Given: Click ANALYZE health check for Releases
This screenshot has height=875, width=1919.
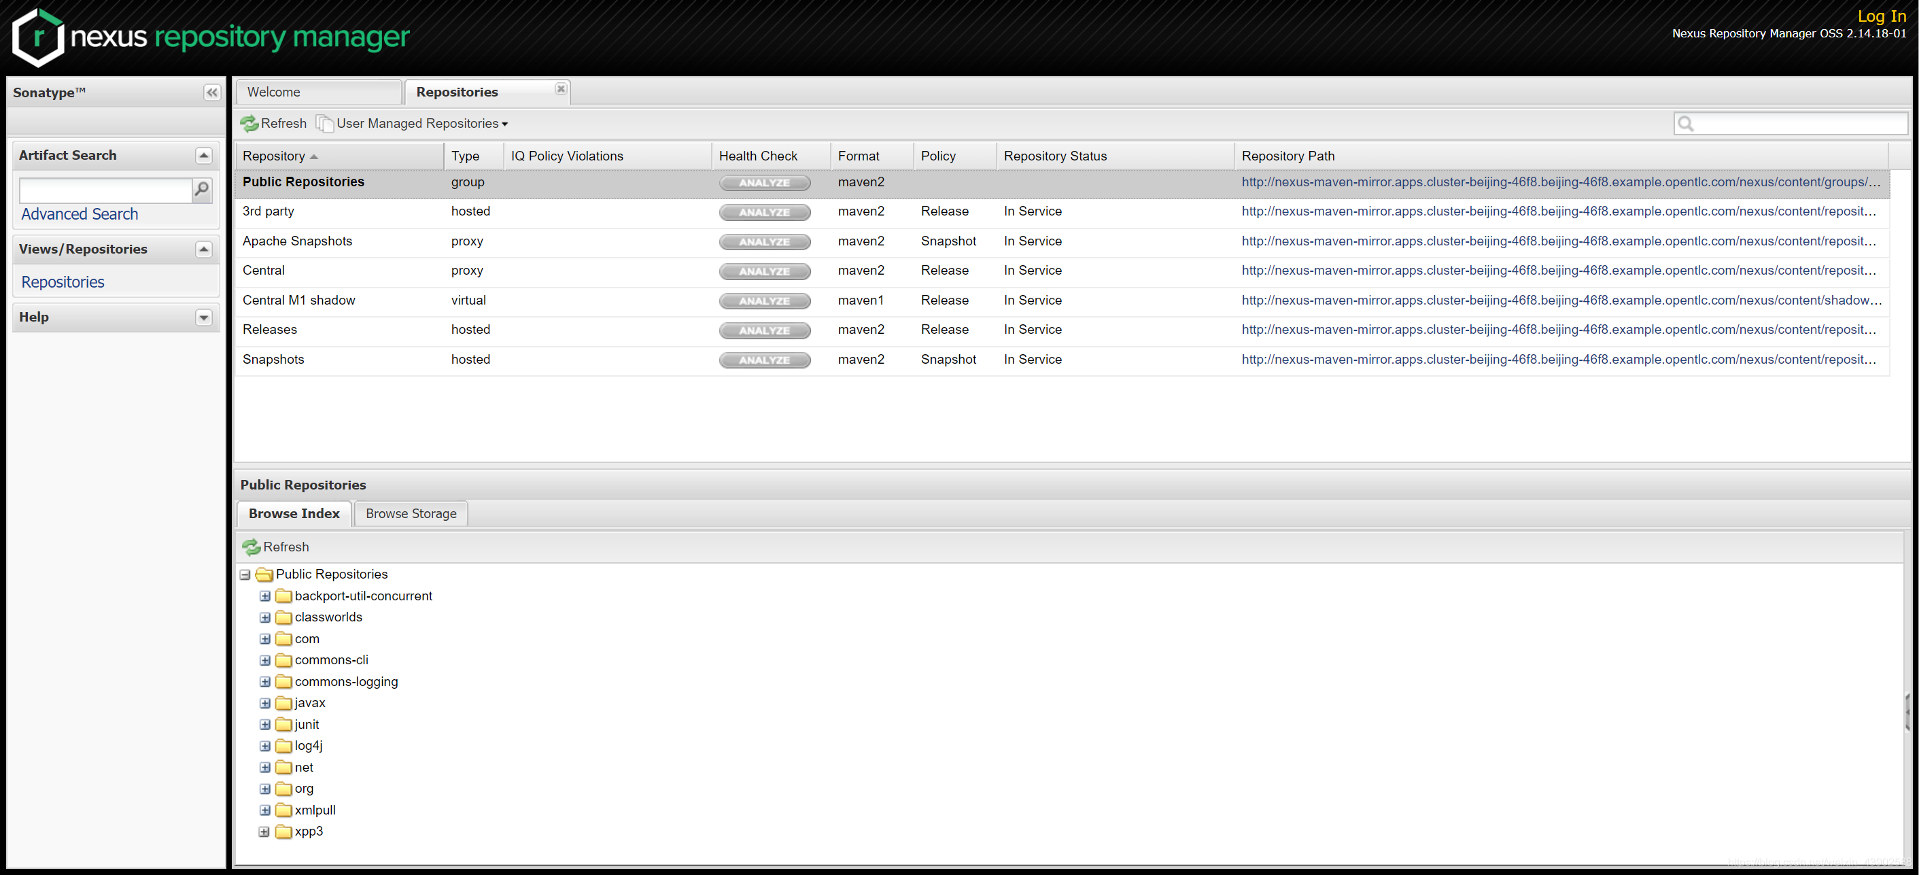Looking at the screenshot, I should tap(764, 330).
